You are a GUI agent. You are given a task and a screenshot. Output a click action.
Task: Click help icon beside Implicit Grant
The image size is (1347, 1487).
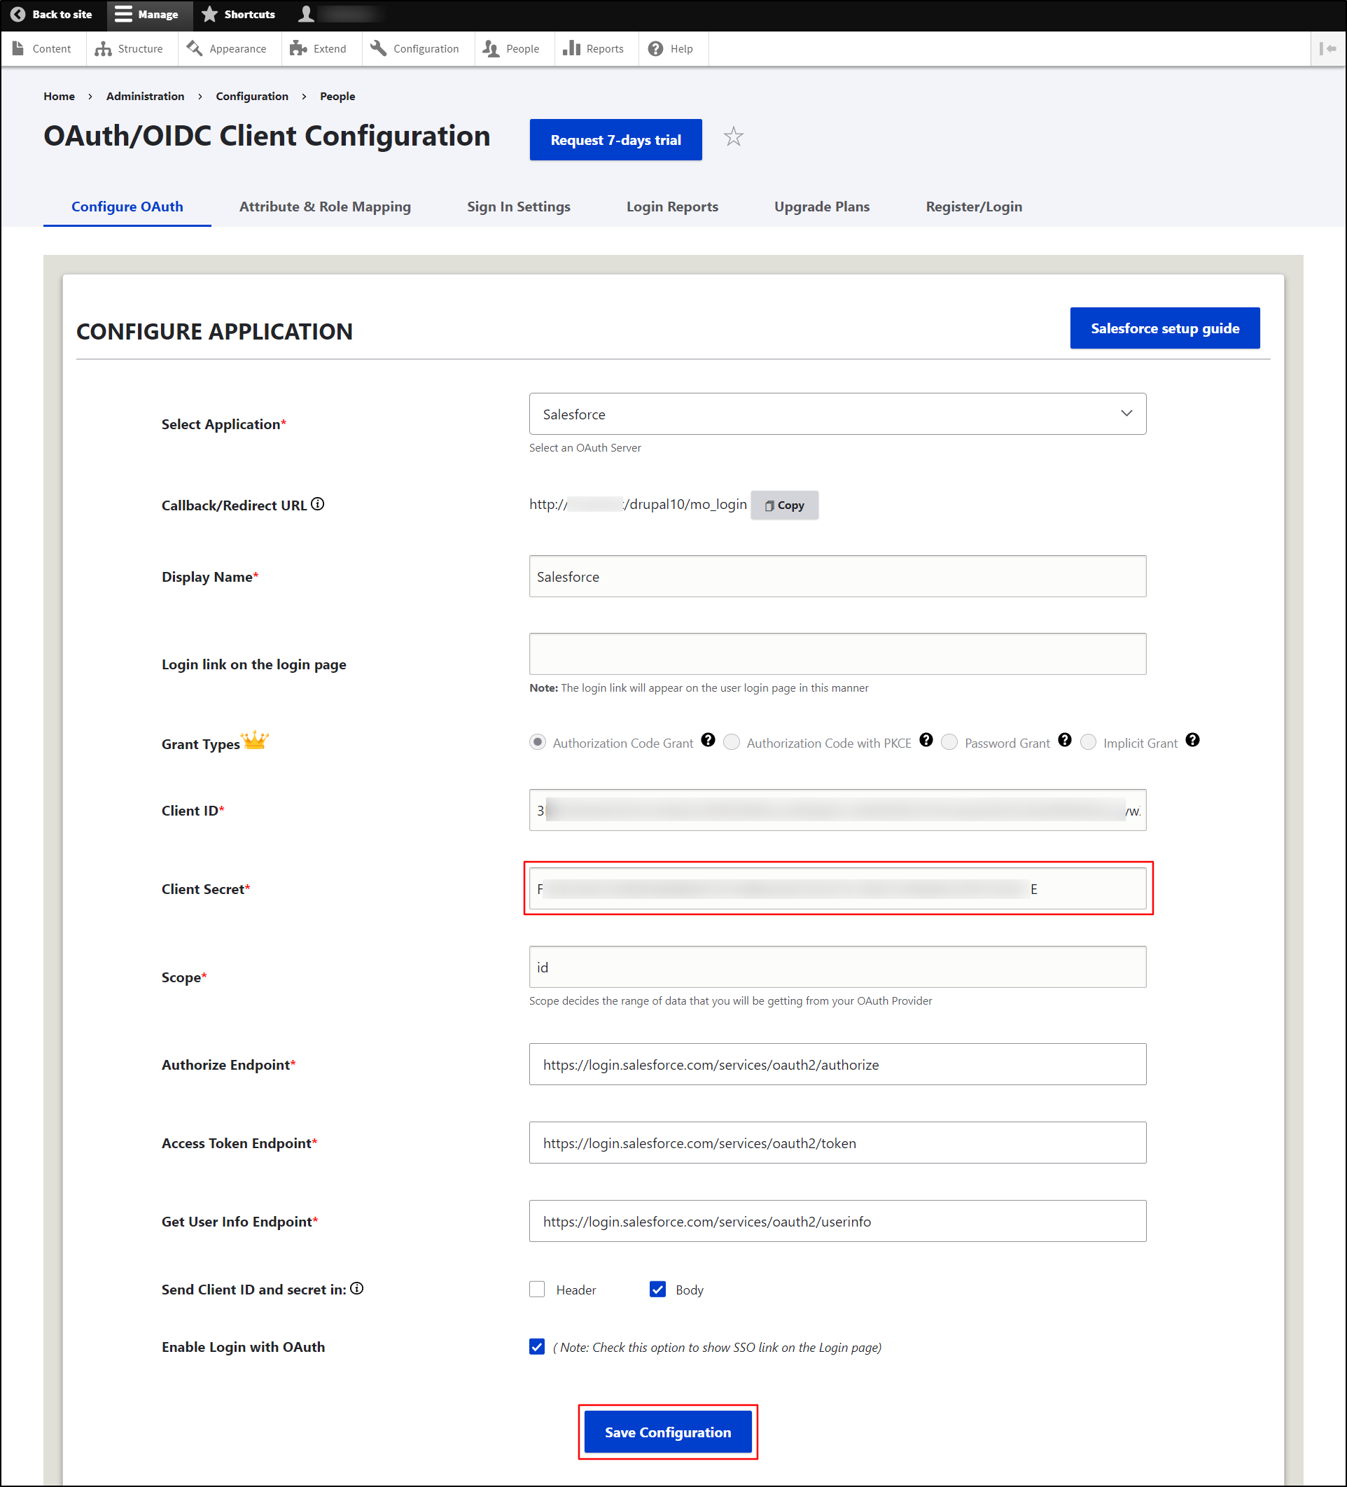coord(1192,740)
